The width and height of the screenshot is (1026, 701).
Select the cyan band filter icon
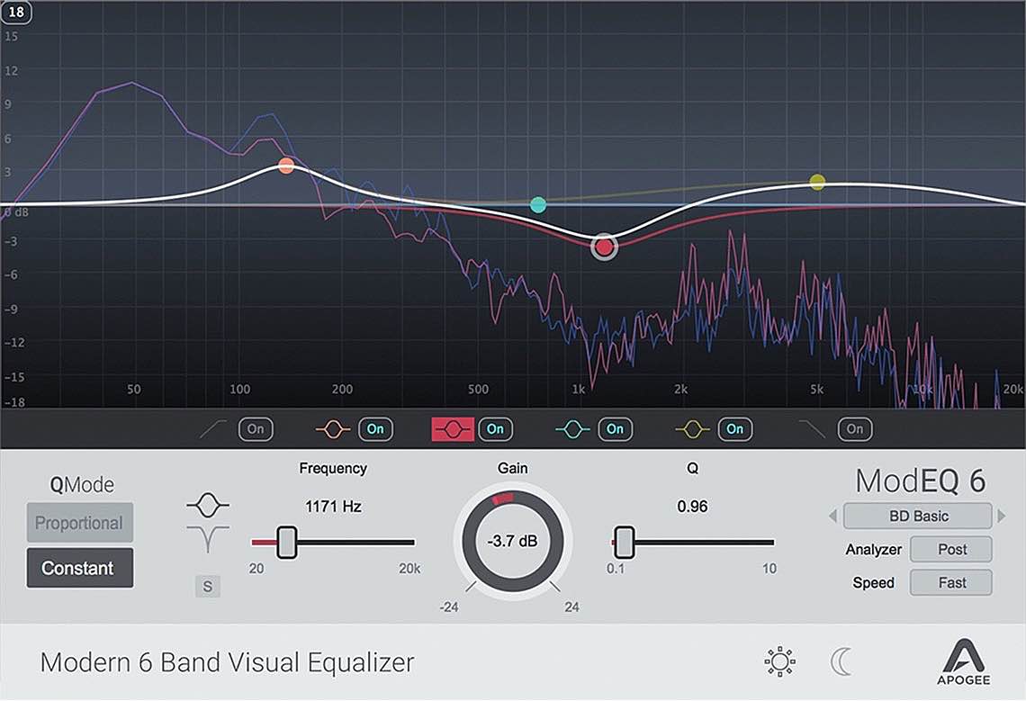click(x=572, y=429)
